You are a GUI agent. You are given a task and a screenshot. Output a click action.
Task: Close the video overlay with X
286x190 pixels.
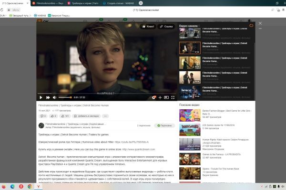[260, 23]
